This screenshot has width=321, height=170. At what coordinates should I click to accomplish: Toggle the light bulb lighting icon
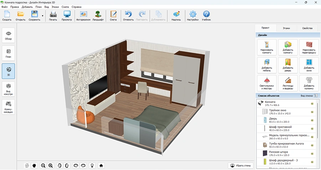pyautogui.click(x=92, y=165)
